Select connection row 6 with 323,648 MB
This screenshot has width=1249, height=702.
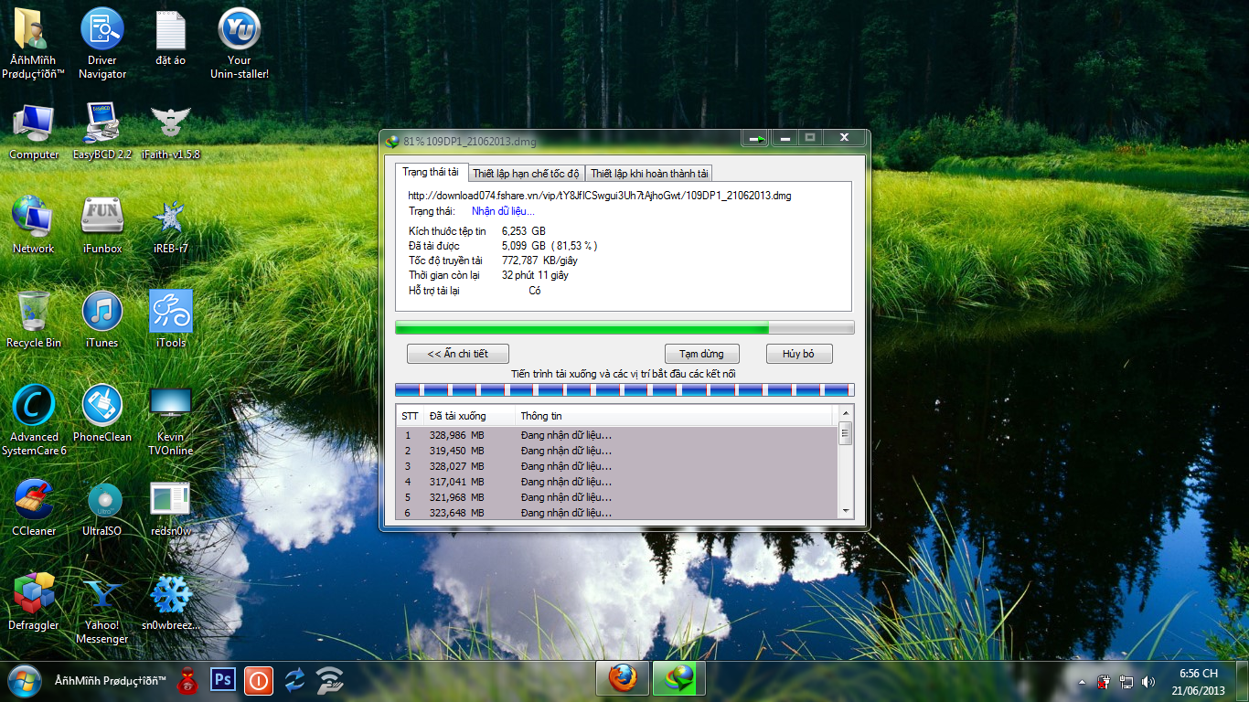click(617, 512)
